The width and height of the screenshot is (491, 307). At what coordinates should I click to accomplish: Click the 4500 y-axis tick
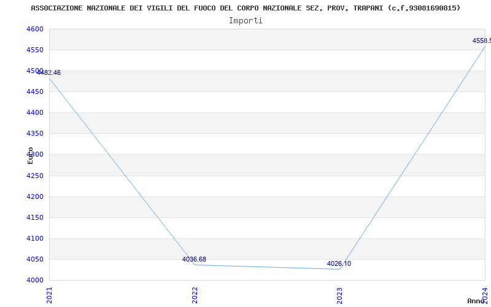point(35,71)
